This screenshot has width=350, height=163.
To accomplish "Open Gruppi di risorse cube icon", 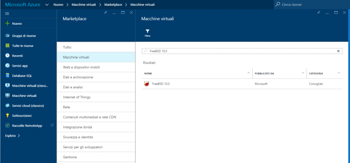I will click(x=8, y=36).
